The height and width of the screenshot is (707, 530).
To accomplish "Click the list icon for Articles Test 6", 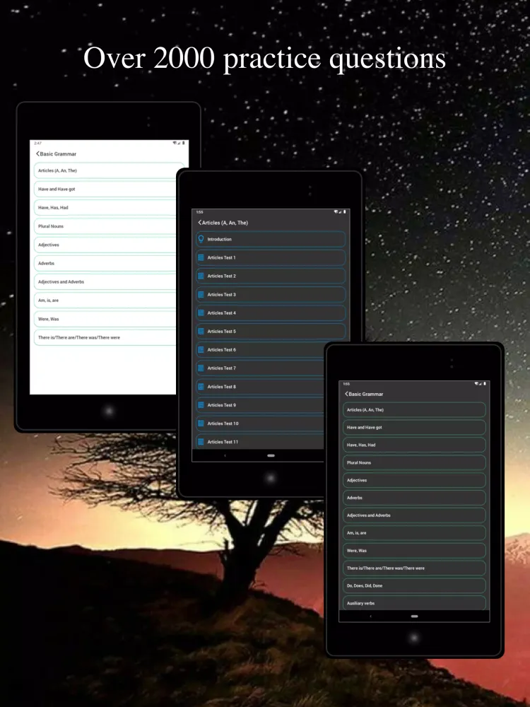I will pos(201,349).
